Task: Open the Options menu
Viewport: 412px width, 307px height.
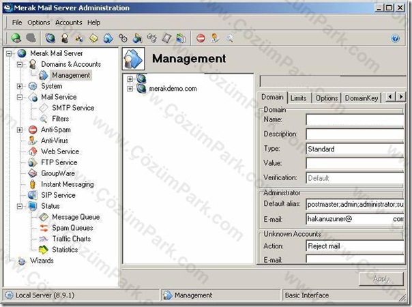Action: (x=39, y=23)
